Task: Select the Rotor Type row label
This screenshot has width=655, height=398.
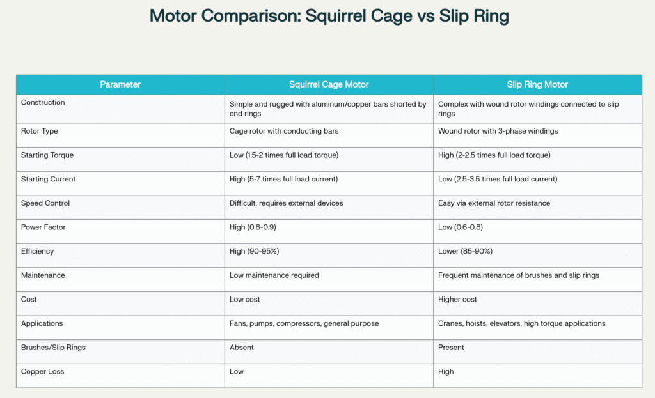Action: (x=40, y=131)
